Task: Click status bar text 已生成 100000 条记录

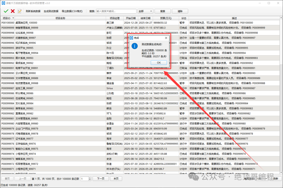Action: (x=13, y=185)
